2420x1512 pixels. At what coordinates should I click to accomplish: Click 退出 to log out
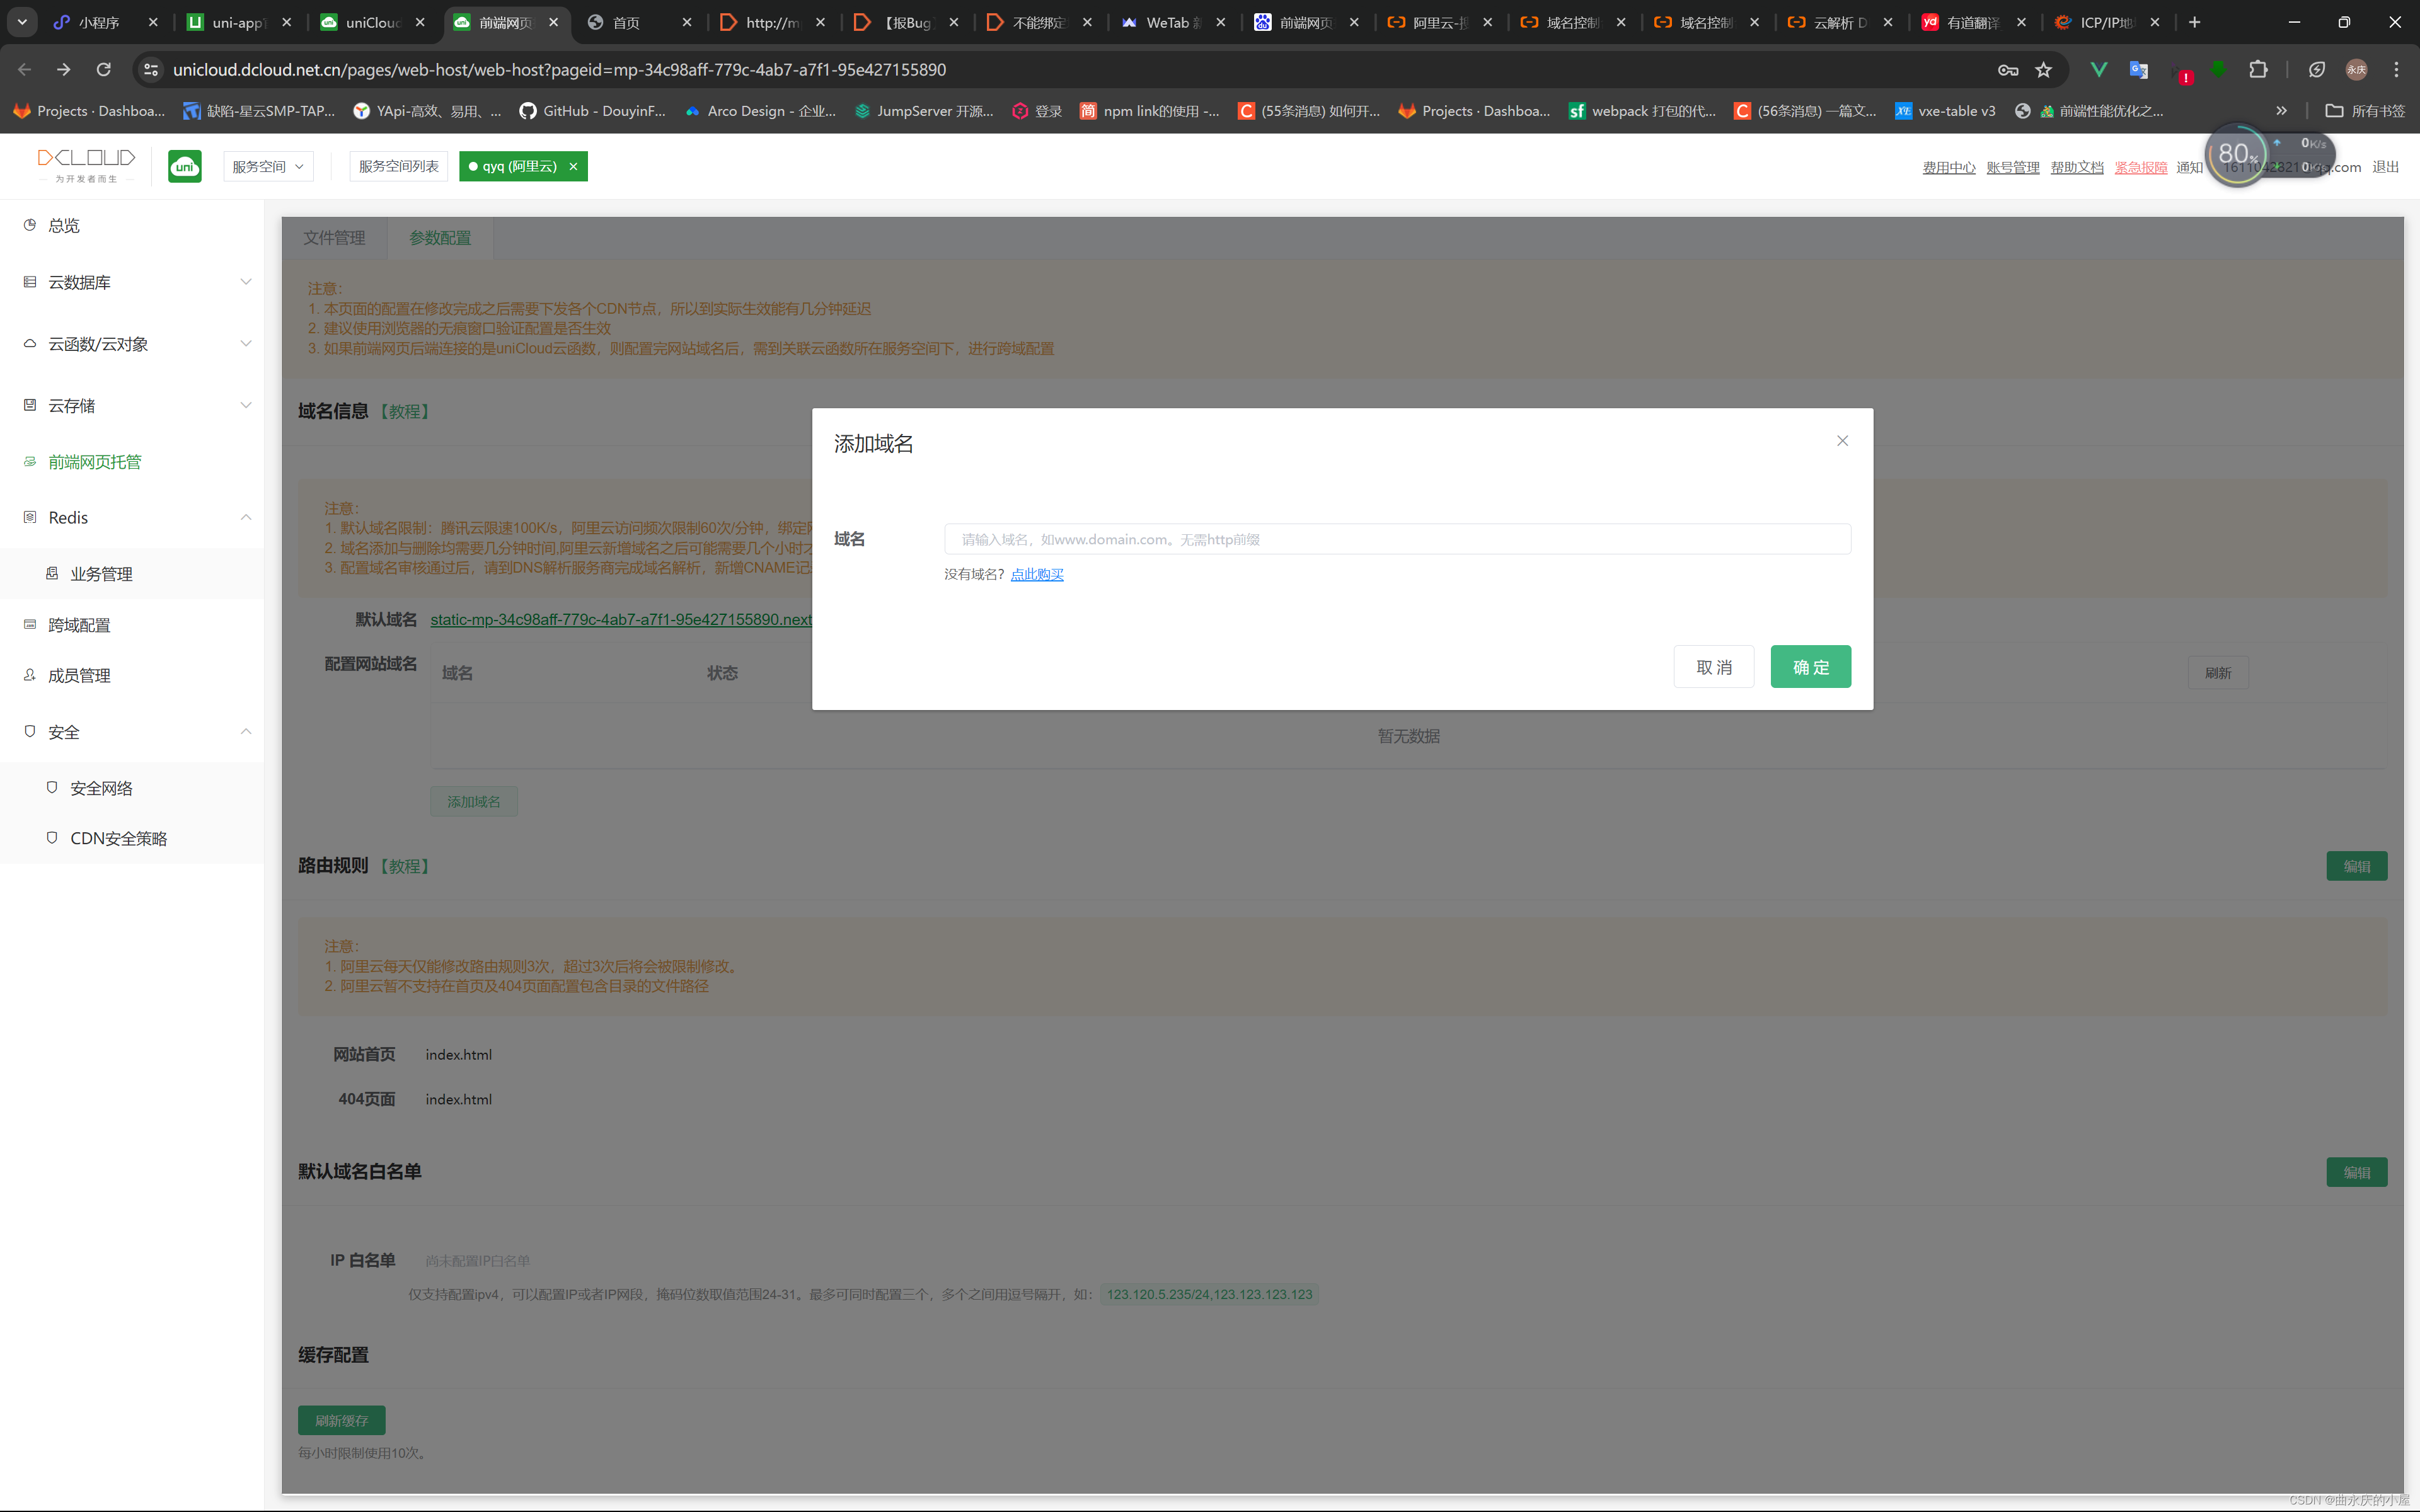2385,167
